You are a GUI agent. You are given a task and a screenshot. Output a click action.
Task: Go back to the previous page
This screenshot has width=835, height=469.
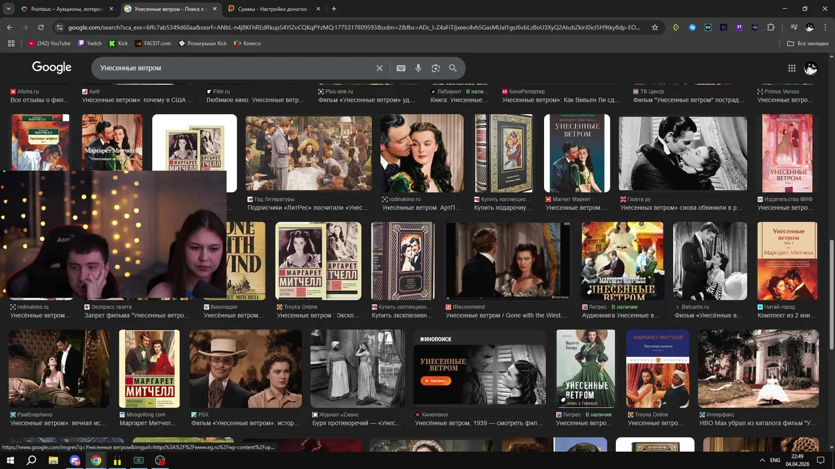click(x=10, y=27)
